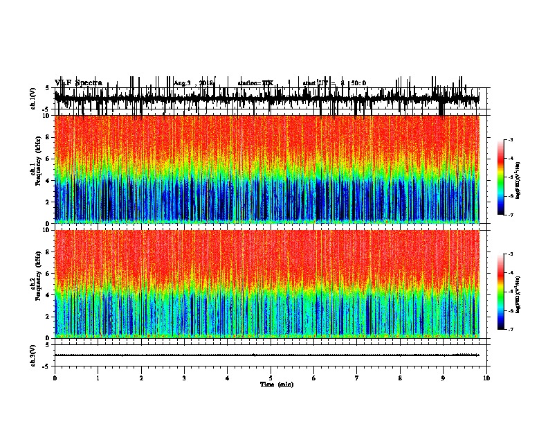Click the '-5' tick on ch.3 voltage axis
The height and width of the screenshot is (424, 548).
pos(46,366)
